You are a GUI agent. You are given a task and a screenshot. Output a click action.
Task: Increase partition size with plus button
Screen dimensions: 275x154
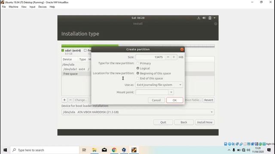click(174, 57)
